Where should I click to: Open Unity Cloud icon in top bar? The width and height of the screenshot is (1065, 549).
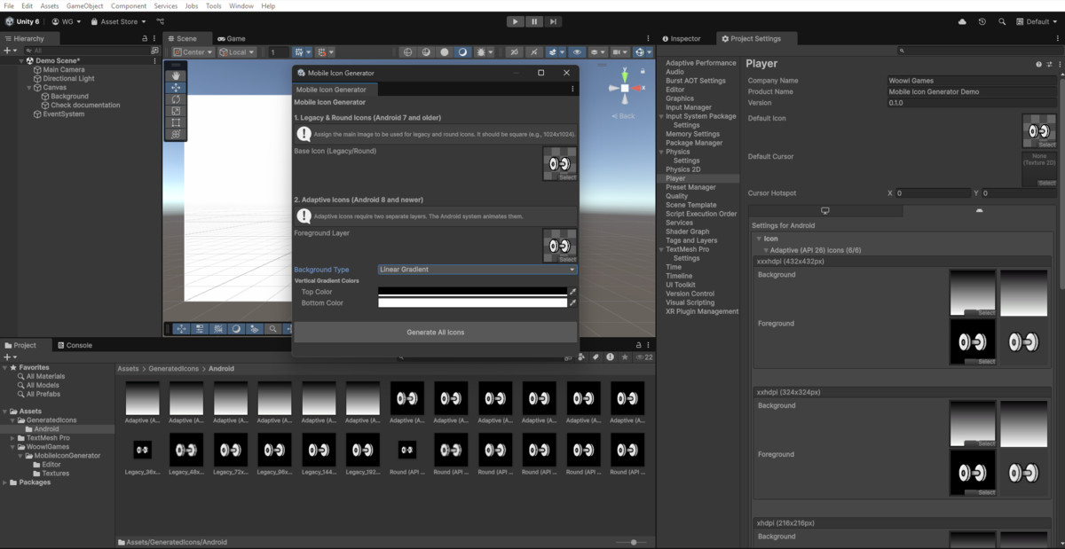coord(963,21)
